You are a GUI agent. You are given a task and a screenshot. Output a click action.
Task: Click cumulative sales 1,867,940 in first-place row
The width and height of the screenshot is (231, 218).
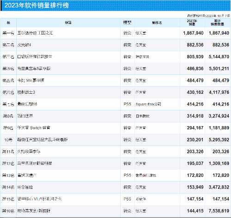[219, 33]
